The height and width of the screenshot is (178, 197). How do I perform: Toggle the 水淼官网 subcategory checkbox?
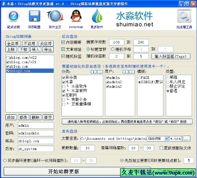64,91
